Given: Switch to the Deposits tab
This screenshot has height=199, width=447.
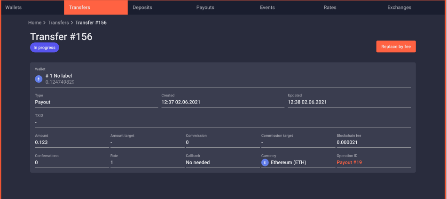Looking at the screenshot, I should (142, 8).
